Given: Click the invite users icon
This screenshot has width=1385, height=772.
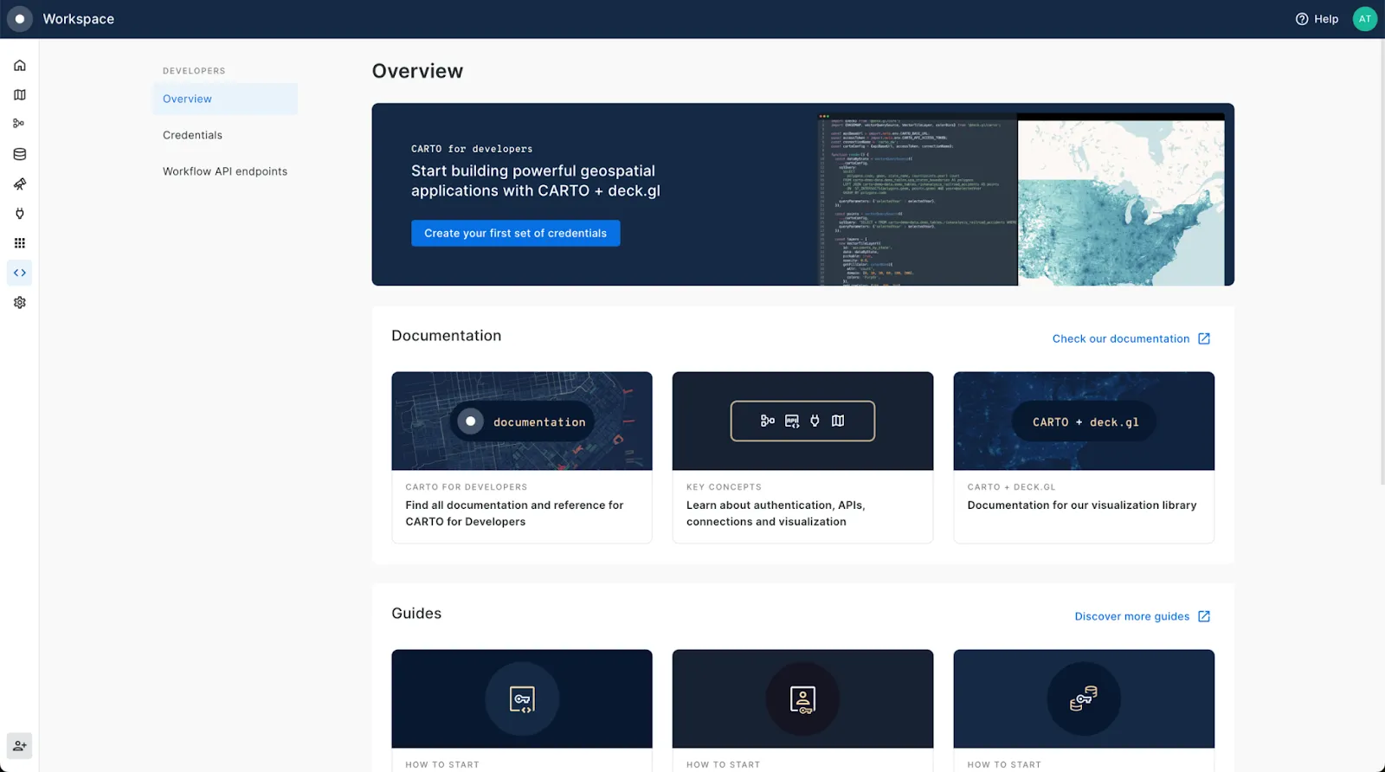Looking at the screenshot, I should pyautogui.click(x=19, y=746).
